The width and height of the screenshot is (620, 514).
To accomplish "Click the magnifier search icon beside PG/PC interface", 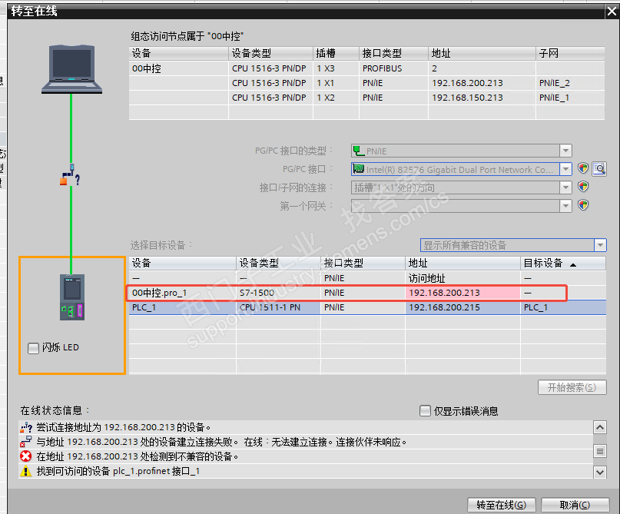I will (599, 169).
